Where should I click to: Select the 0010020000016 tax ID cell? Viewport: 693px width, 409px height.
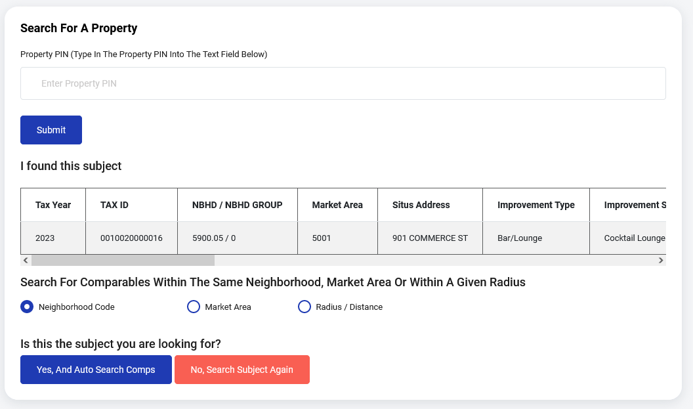pyautogui.click(x=131, y=238)
